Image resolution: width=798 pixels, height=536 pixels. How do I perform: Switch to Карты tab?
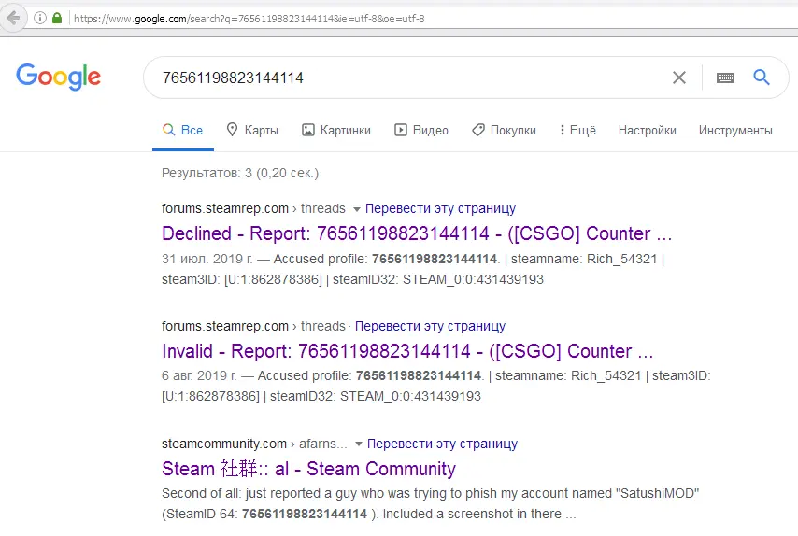point(252,130)
